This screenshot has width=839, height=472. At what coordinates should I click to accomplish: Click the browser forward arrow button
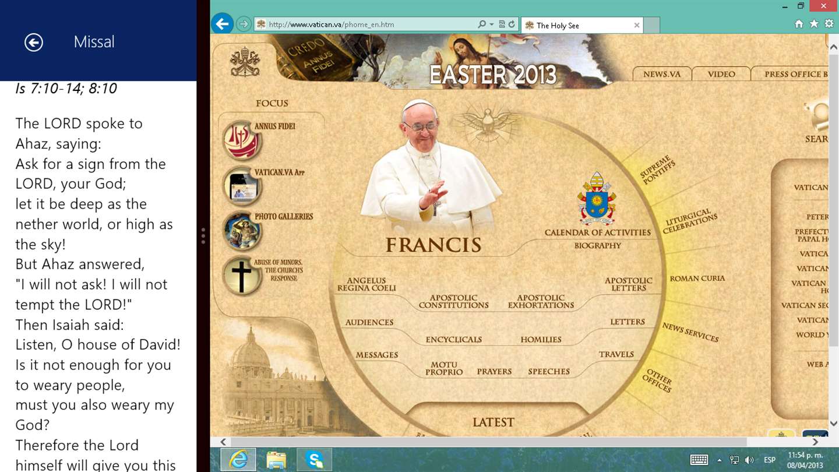coord(244,24)
